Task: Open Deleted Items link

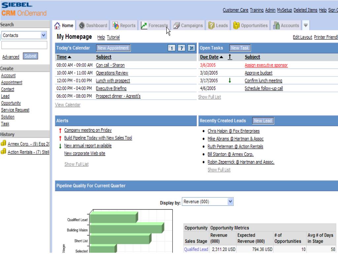Action: click(305, 10)
